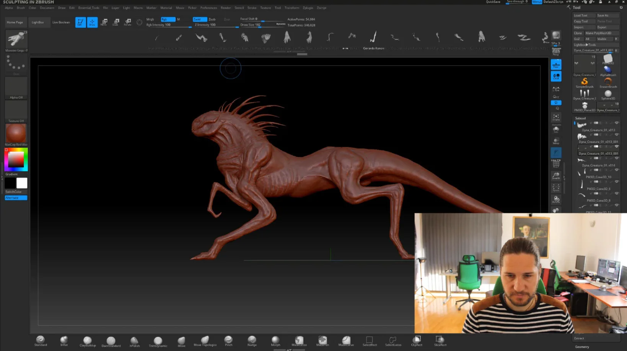Viewport: 627px width, 351px height.
Task: Open the Stroke menu
Action: (x=252, y=8)
